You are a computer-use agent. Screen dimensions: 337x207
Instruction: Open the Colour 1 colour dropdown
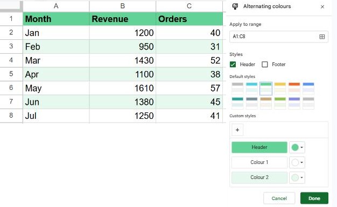(297, 162)
